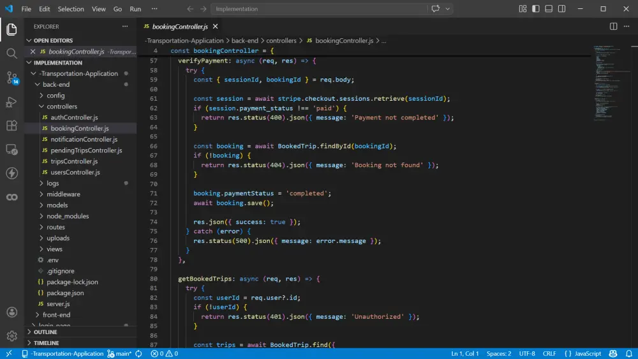Change indentation setting Spaces: 2
Viewport: 638px width, 359px height.
[x=499, y=354]
